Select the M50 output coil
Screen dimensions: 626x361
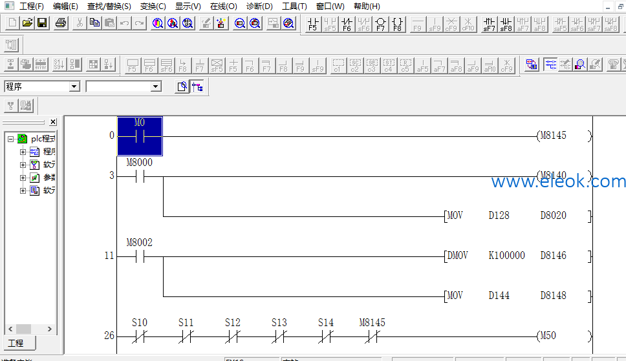tap(564, 335)
